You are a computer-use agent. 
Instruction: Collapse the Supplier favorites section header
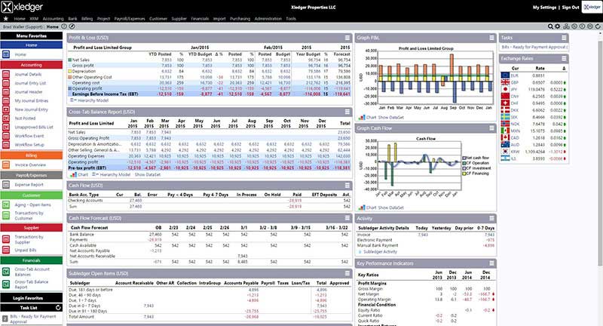[32, 227]
